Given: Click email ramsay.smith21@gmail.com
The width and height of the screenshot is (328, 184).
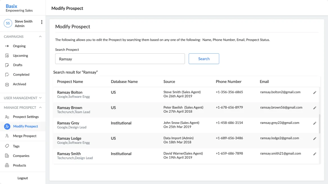Looking at the screenshot, I should click(x=280, y=154).
